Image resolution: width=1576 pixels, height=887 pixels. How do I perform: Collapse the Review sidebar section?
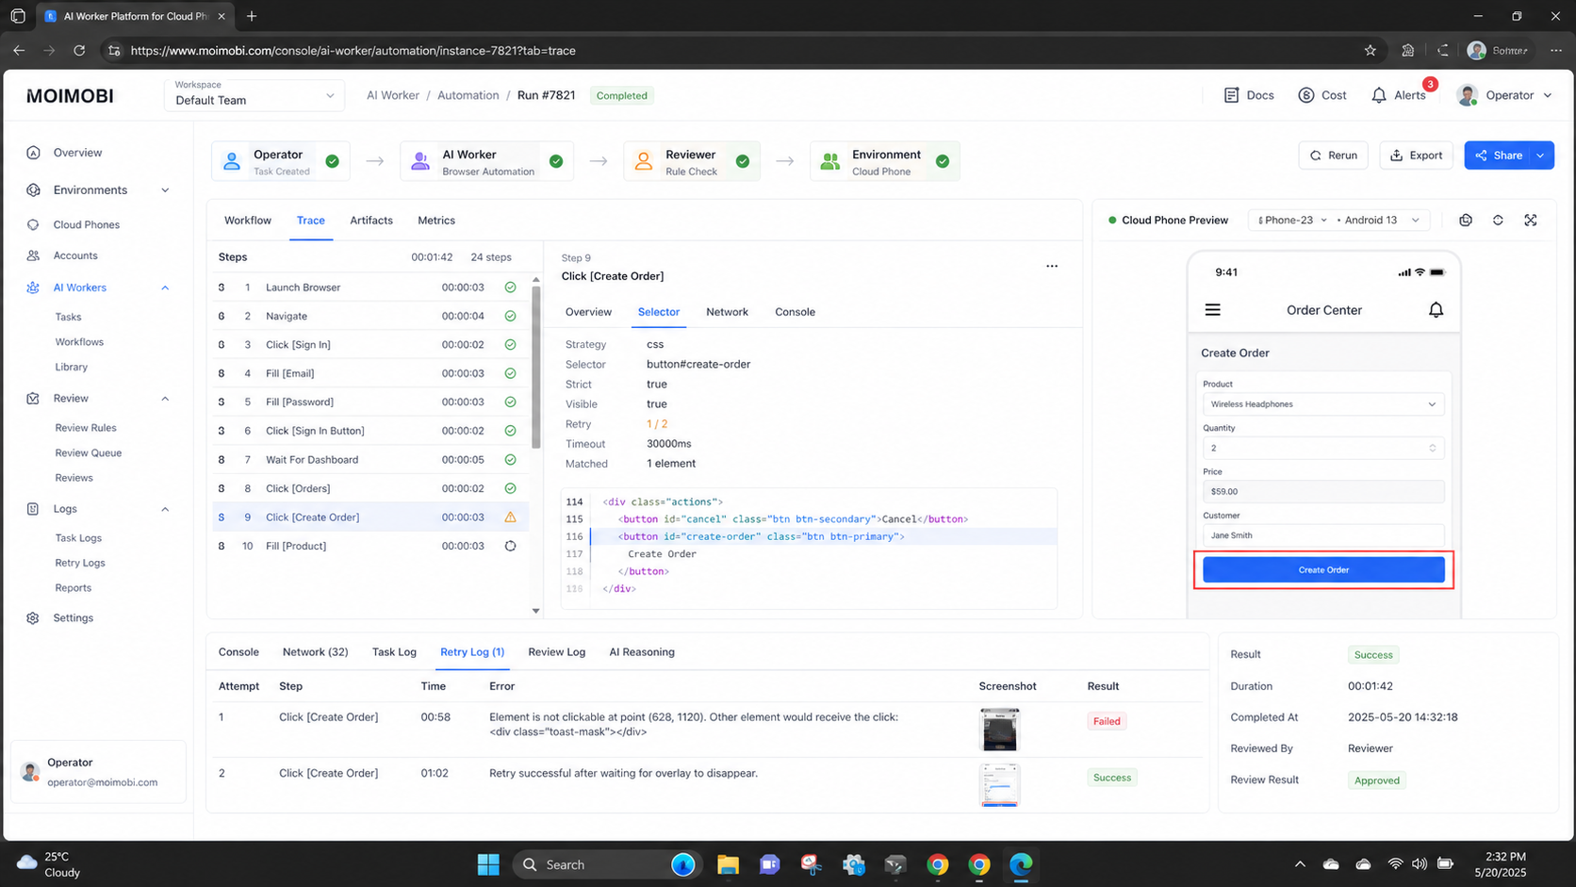pos(165,399)
